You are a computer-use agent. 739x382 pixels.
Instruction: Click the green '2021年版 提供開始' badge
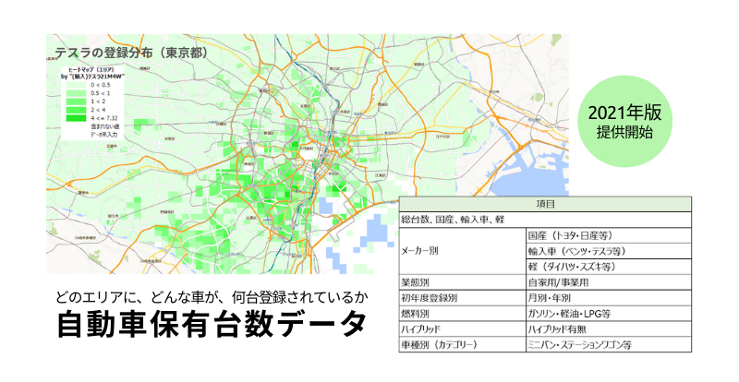(x=625, y=122)
